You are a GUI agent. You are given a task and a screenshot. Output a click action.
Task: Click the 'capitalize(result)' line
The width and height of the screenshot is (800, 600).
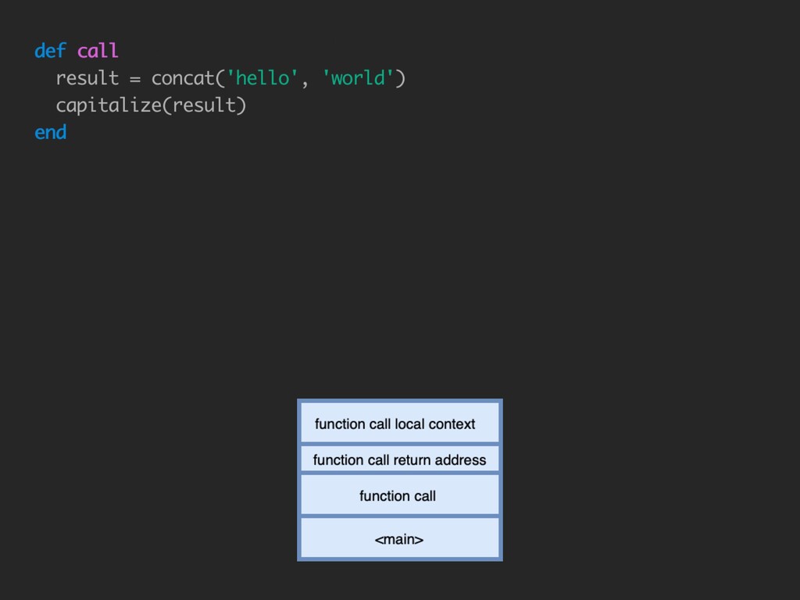pos(151,105)
